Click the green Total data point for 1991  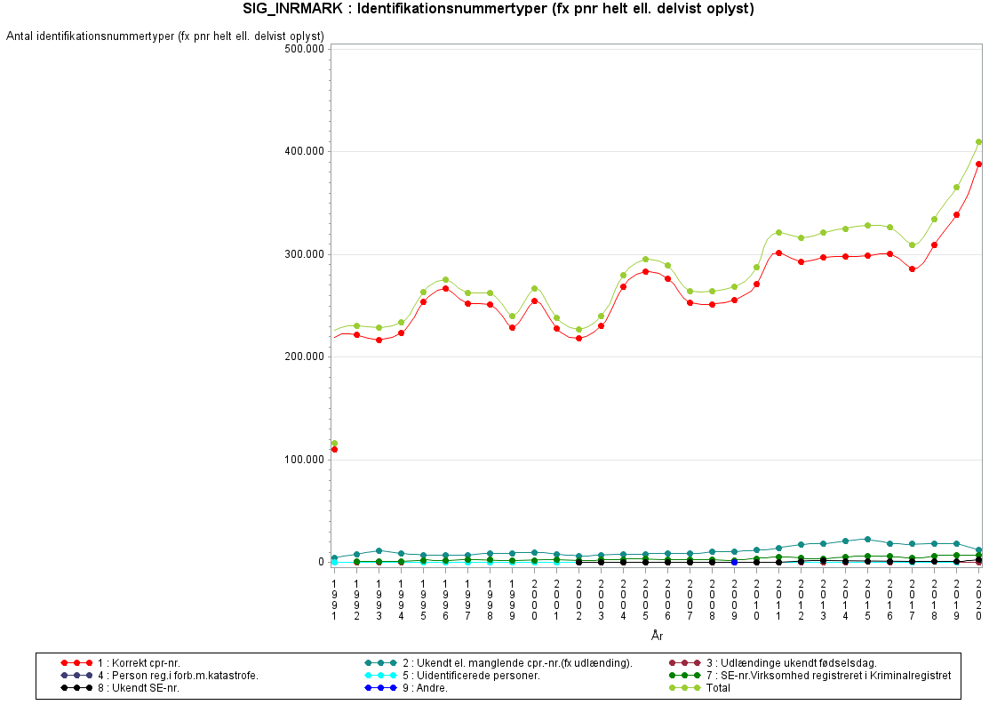[334, 443]
